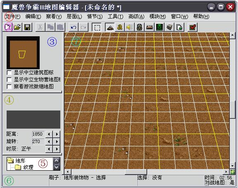238x188 pixels.
Task: Save map with floppy disk icon
Action: [27, 27]
